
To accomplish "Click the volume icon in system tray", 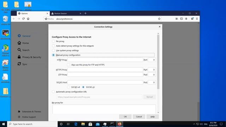I will click(x=201, y=124).
